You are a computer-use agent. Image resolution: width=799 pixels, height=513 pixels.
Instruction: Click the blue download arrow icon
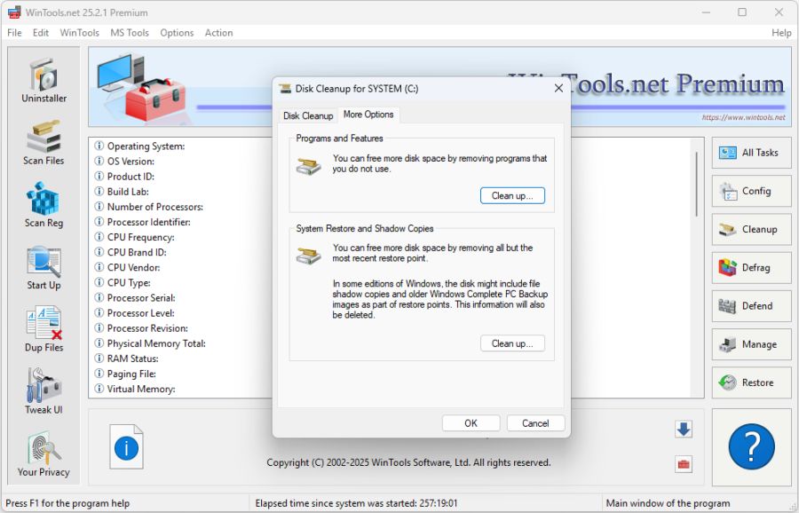point(683,429)
